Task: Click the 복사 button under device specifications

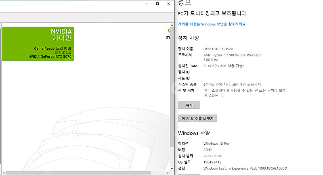Action: coord(189,105)
